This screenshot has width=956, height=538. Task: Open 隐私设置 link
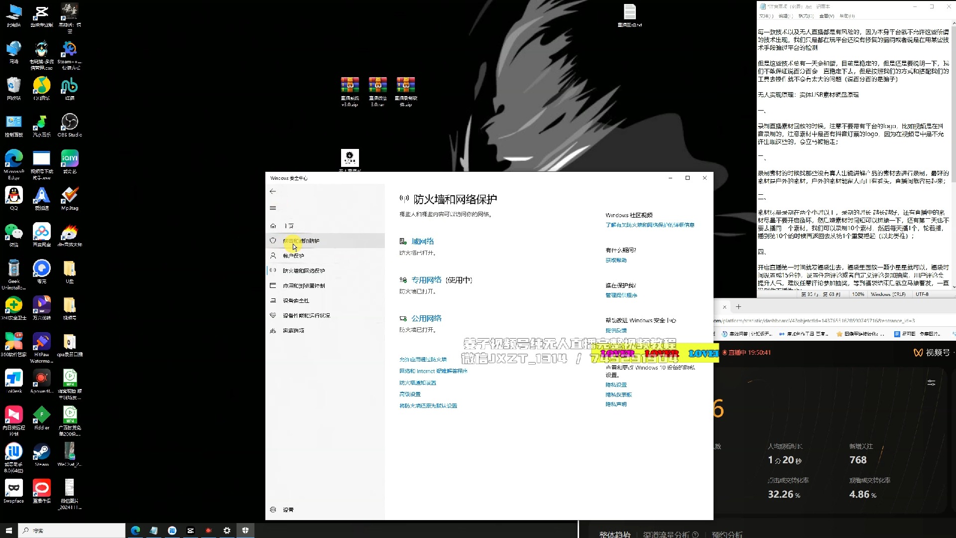(616, 385)
